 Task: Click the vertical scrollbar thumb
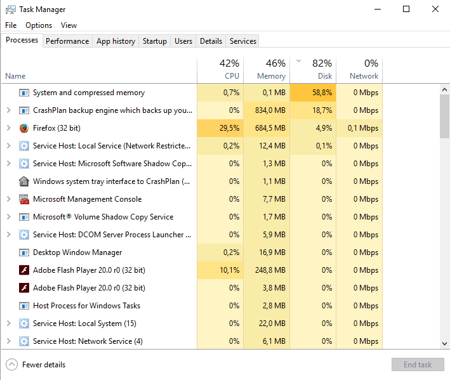click(444, 117)
